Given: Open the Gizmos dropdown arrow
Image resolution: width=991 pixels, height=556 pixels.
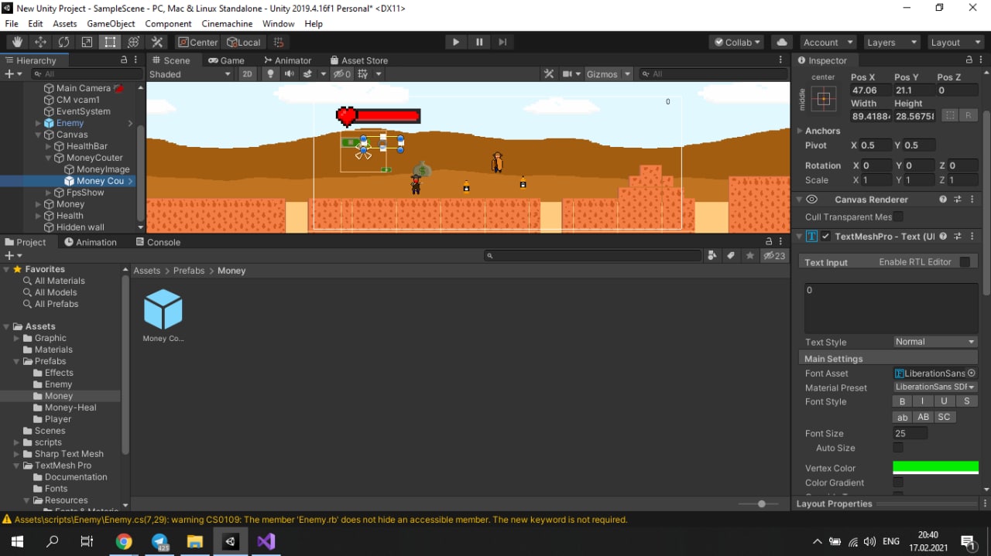Looking at the screenshot, I should click(x=627, y=74).
